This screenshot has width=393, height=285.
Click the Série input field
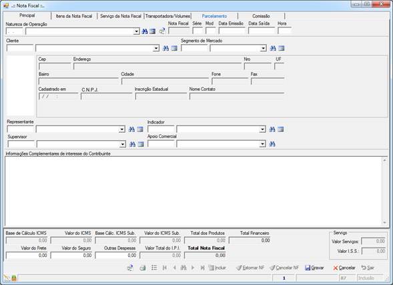tap(198, 31)
